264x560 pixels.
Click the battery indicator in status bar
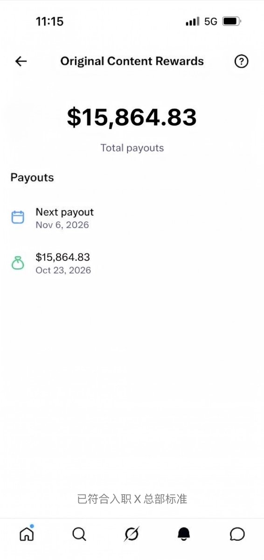[x=231, y=21]
